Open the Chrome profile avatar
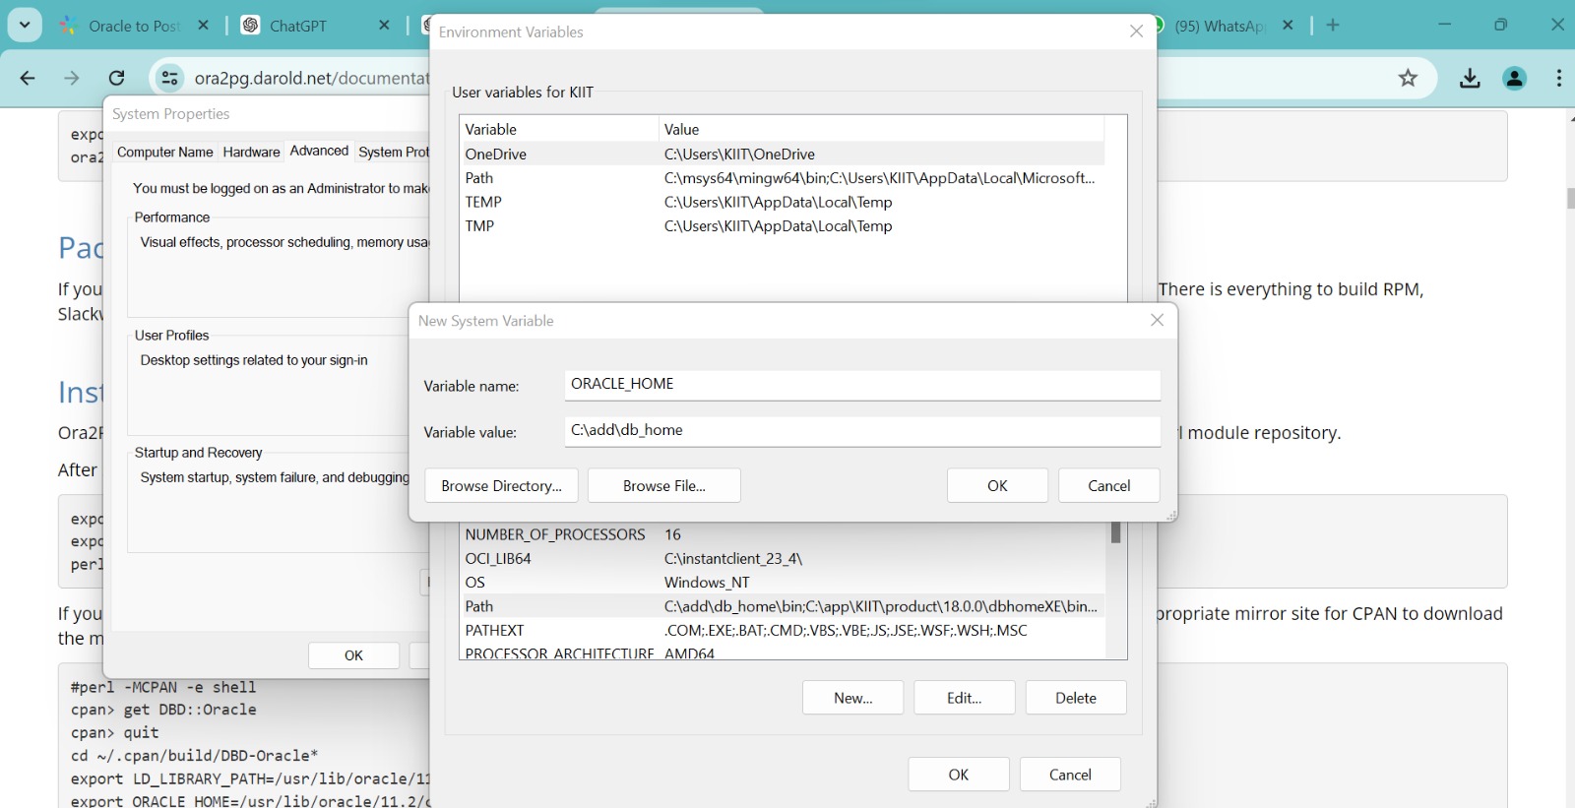Screen dimensions: 1575x808 pyautogui.click(x=1515, y=78)
